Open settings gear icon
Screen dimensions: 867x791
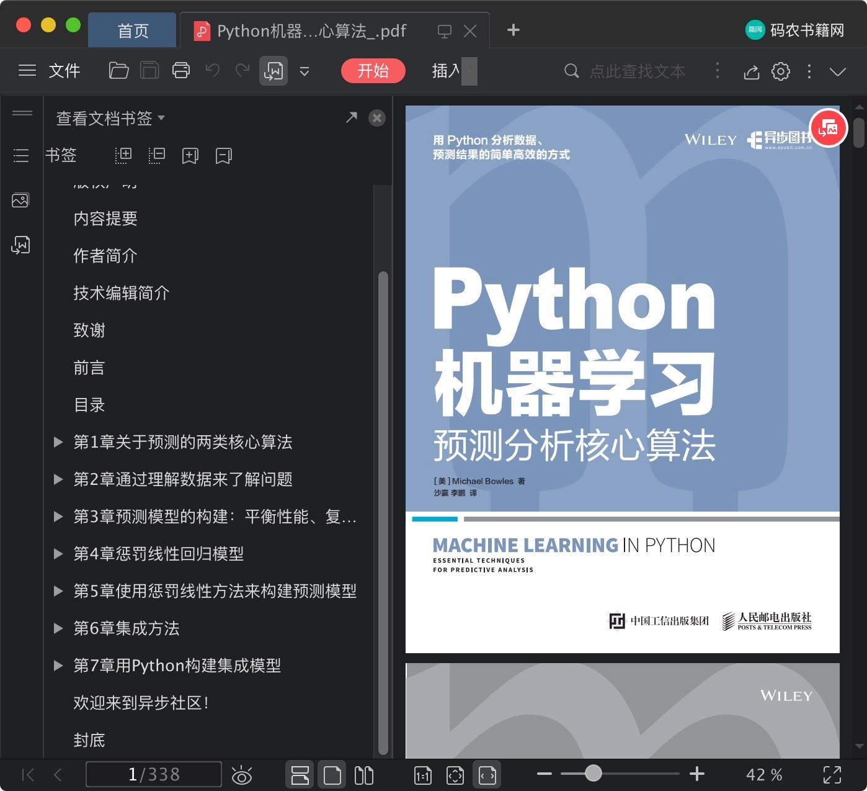pos(781,71)
